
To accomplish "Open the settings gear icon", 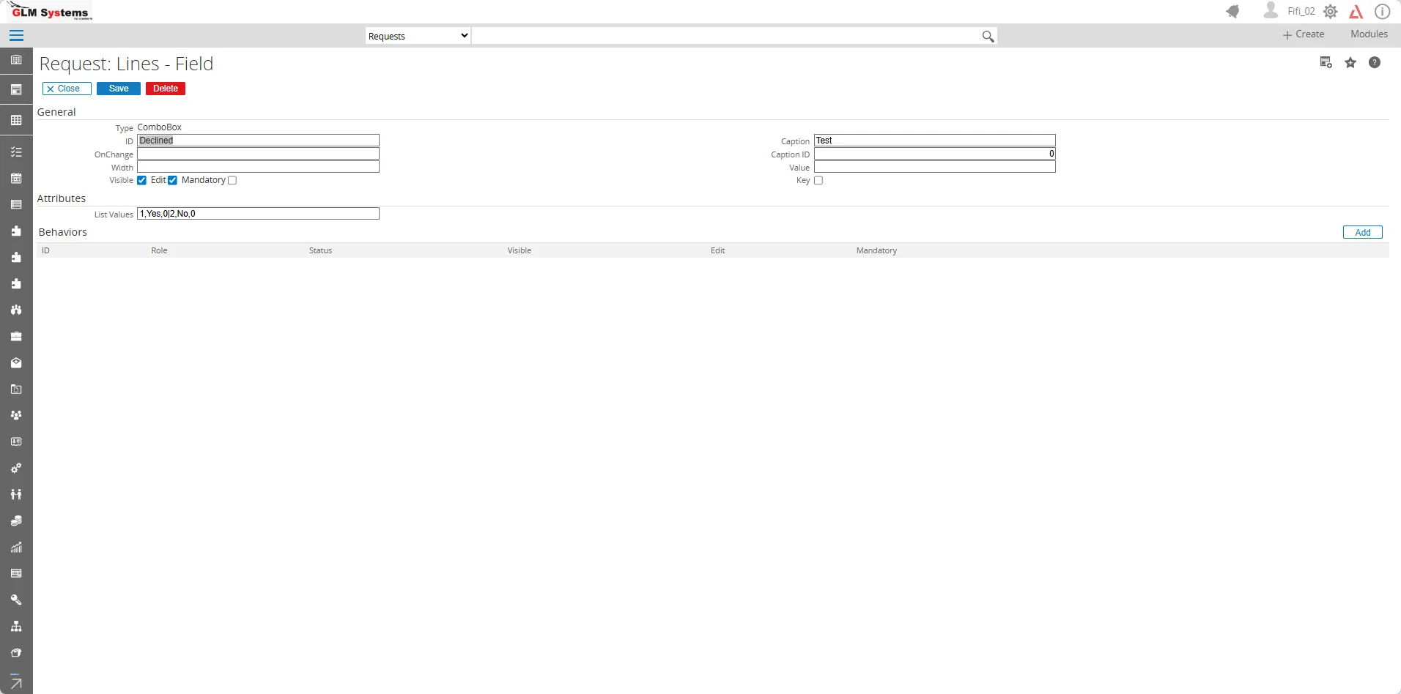I will click(1331, 12).
